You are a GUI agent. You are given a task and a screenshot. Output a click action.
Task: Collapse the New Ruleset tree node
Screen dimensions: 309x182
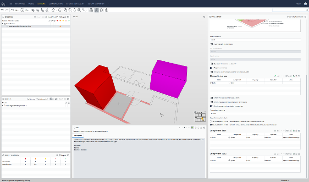(3, 24)
